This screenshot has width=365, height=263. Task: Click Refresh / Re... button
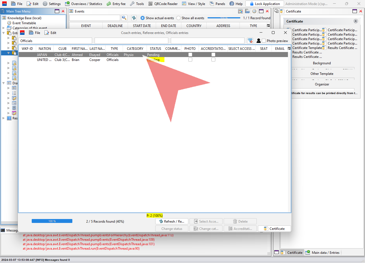point(172,221)
